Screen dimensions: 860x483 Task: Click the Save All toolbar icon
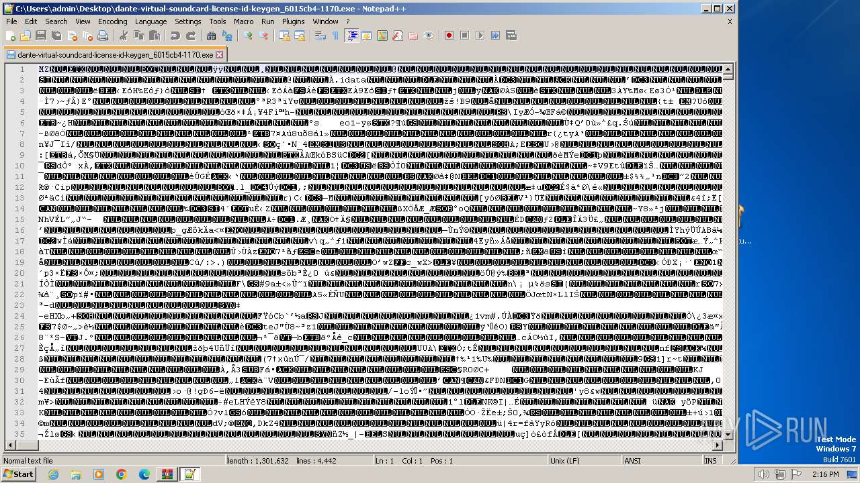pyautogui.click(x=56, y=36)
